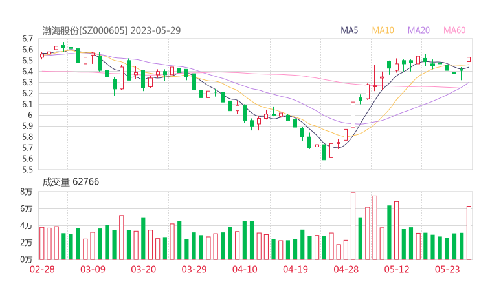479x284 pixels.
Task: Click the tallest red volume bar near 04-28
Action: (353, 226)
